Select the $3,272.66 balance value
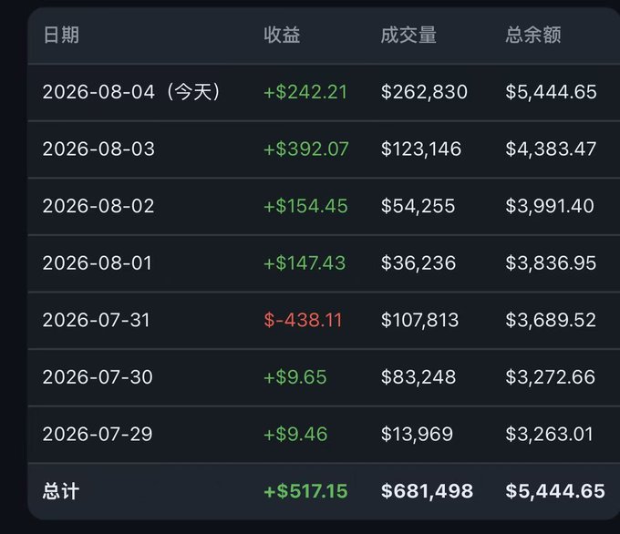620x534 pixels. click(x=551, y=376)
